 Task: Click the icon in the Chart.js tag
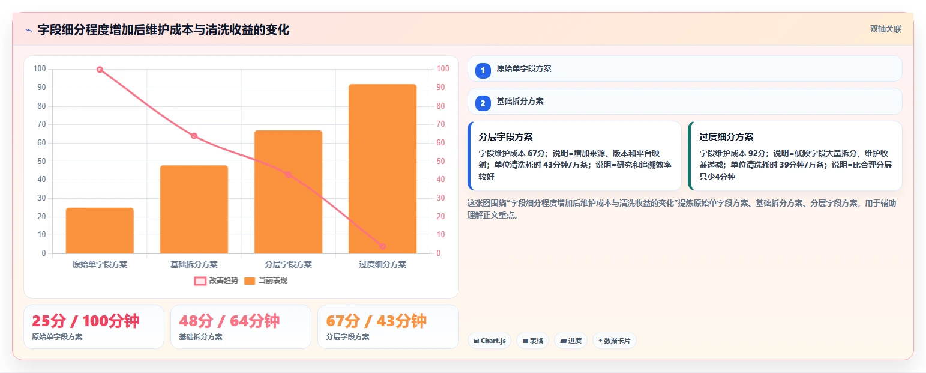click(x=477, y=341)
